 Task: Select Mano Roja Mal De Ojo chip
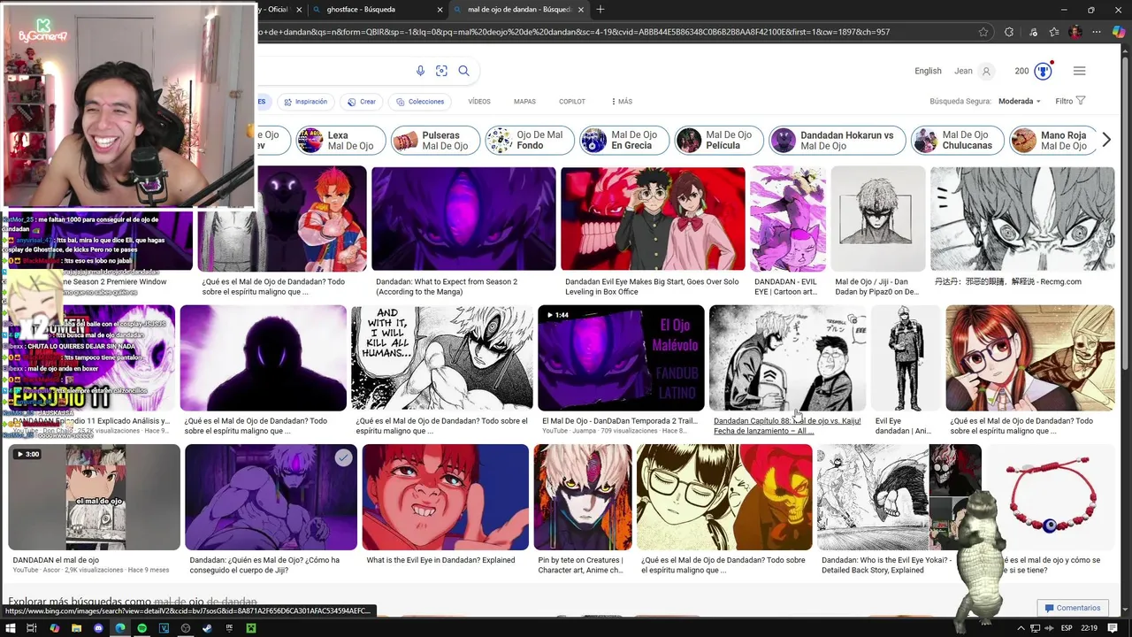[1054, 141]
